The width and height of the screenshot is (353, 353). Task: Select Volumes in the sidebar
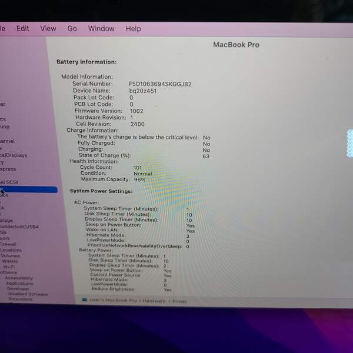click(11, 256)
